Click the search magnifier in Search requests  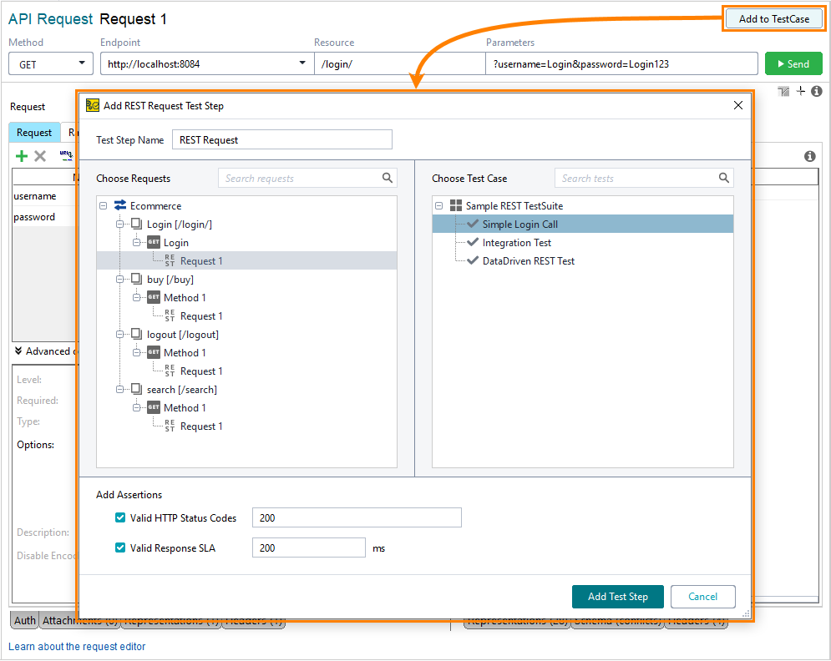click(386, 178)
